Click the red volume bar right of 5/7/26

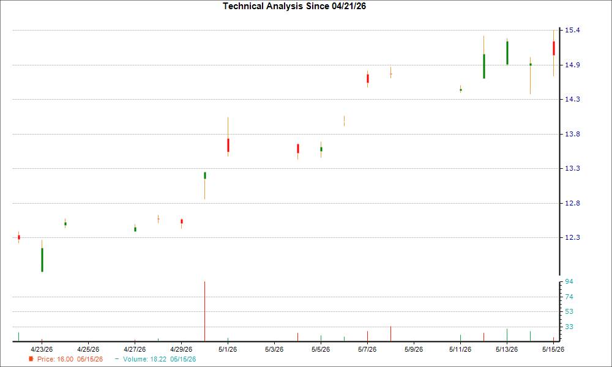[x=390, y=334]
